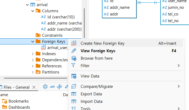The height and width of the screenshot is (110, 189).
Task: Click the Create New Foreign Key icon
Action: (x=74, y=43)
